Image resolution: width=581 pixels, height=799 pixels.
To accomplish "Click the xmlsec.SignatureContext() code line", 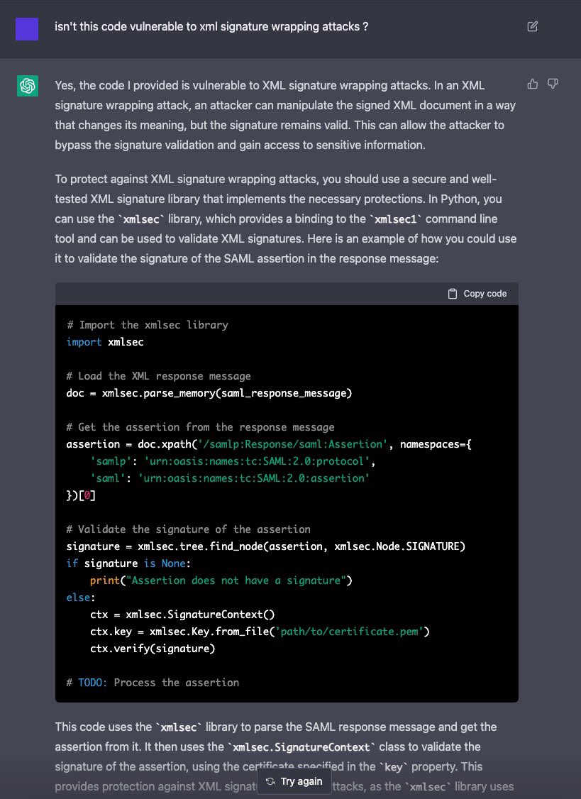I will [x=182, y=614].
